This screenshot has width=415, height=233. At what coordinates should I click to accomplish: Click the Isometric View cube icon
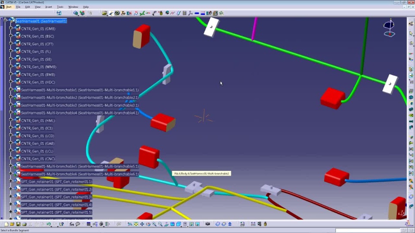(179, 224)
